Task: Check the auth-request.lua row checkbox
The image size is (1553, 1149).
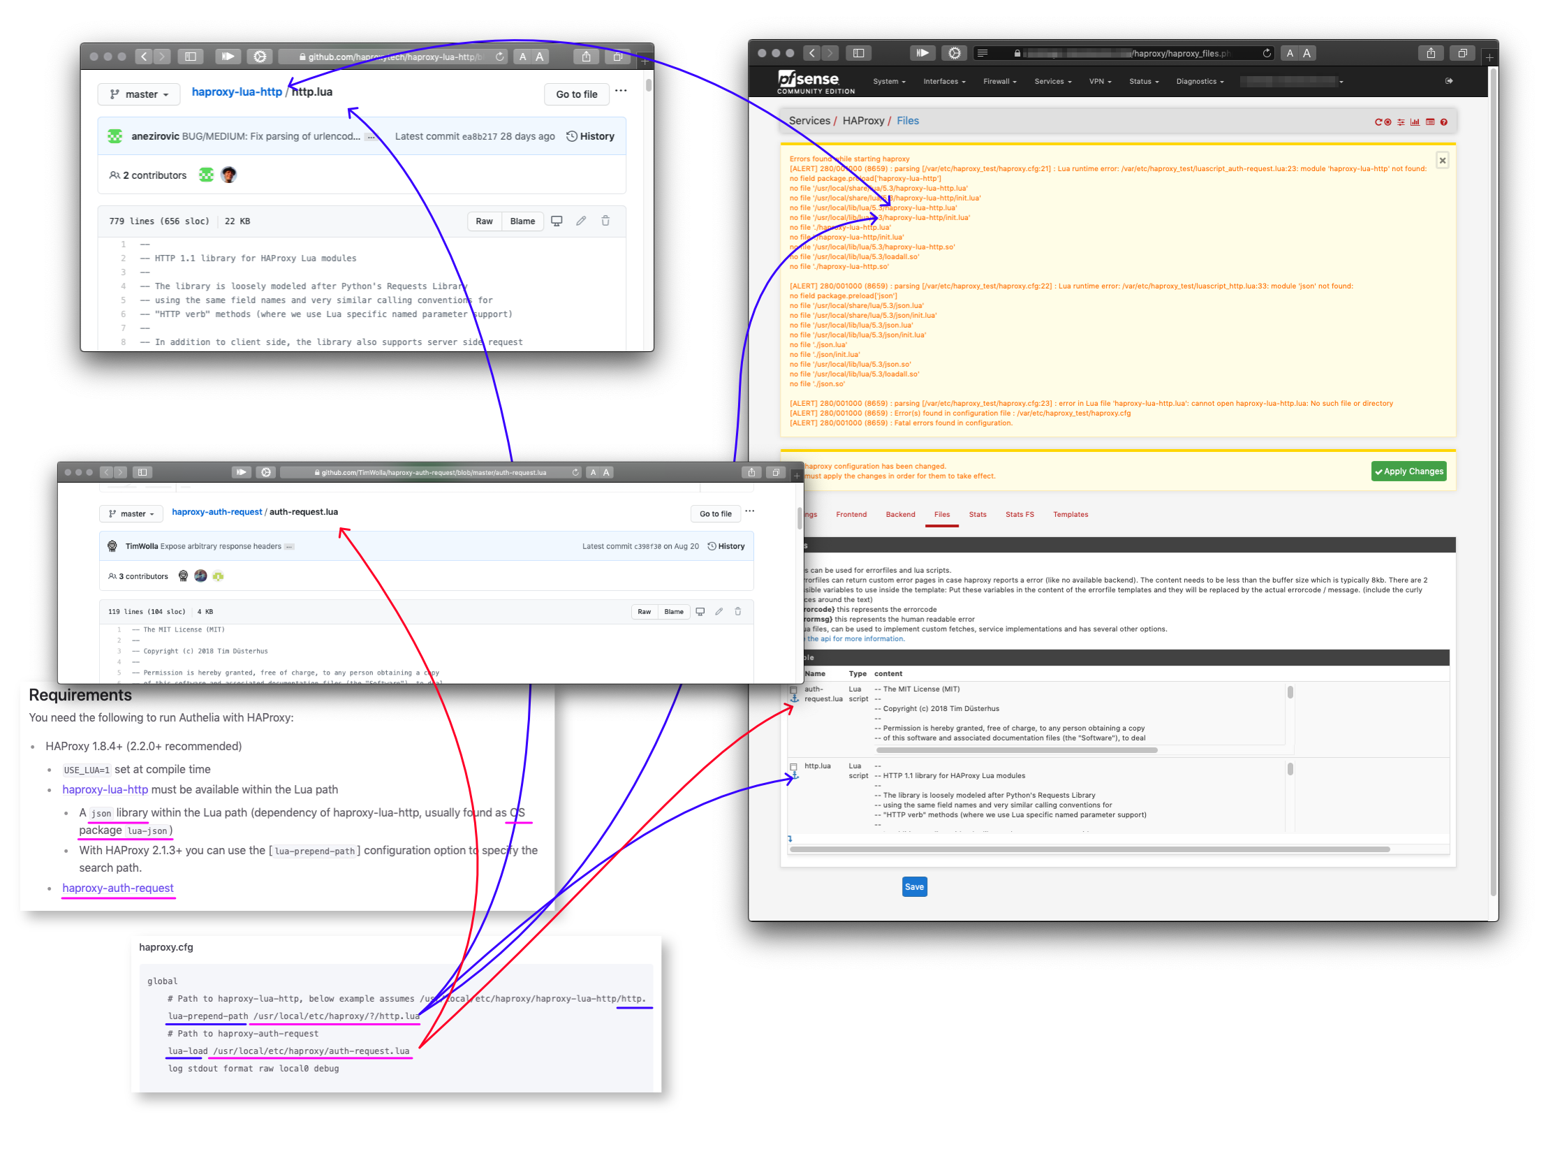Action: click(x=794, y=689)
